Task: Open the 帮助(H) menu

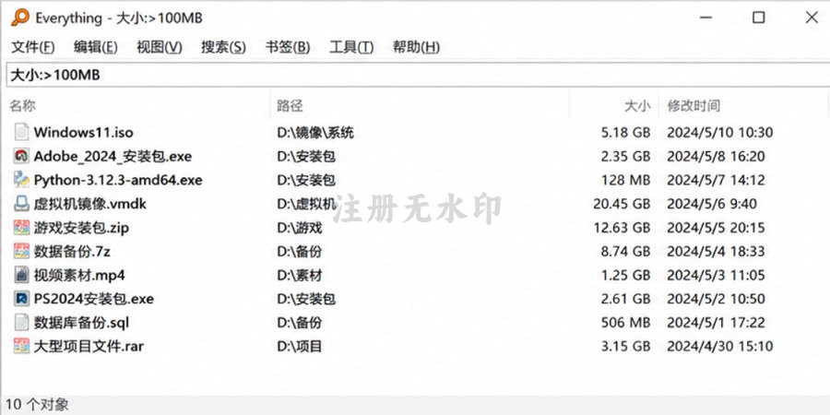Action: pos(416,47)
